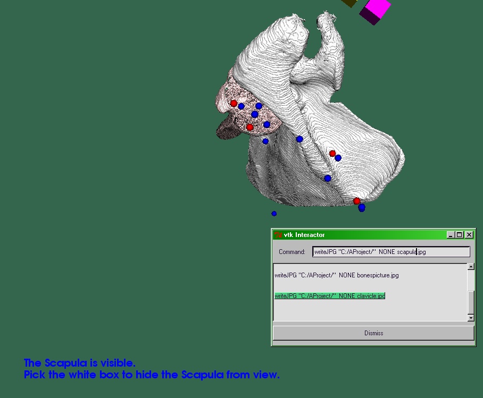Pick the upper-left red marker on humeral head
The image size is (483, 398).
coord(234,103)
